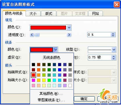Viewport: 121px width, 105px height.
Task: Click the red line color preview box
Action: coord(42,50)
